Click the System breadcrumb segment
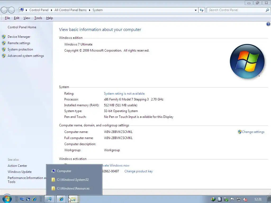This screenshot has width=271, height=203. coord(98,10)
